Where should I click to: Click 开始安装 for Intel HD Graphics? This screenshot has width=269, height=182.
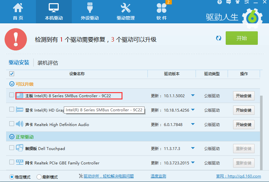pyautogui.click(x=244, y=110)
